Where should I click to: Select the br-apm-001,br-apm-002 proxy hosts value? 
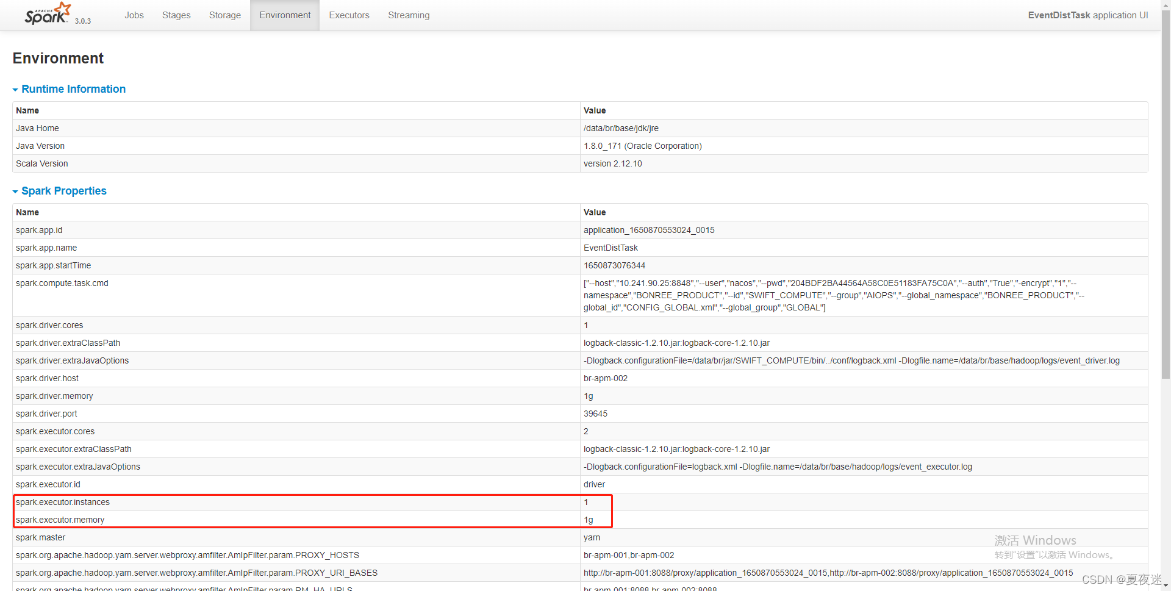tap(629, 555)
